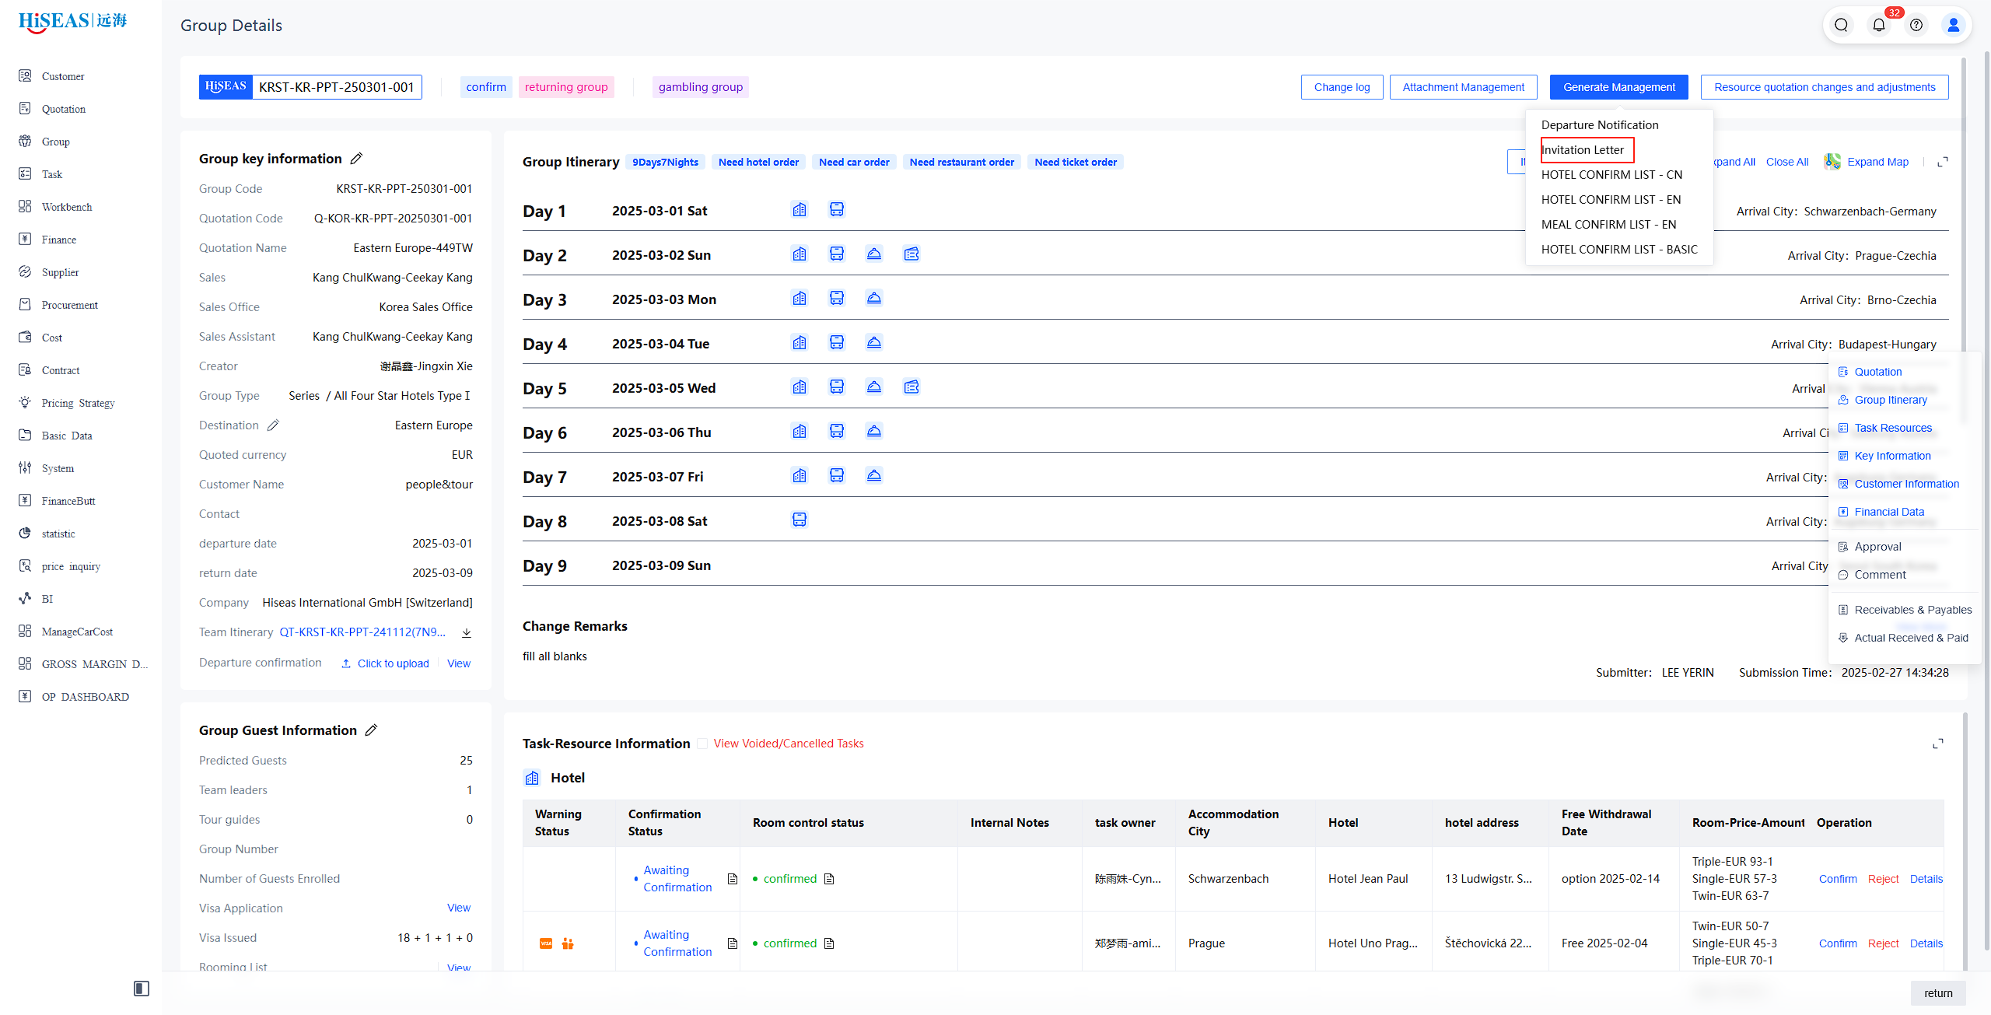The image size is (1991, 1015).
Task: Jump to Financial Data anchor
Action: [x=1889, y=512]
